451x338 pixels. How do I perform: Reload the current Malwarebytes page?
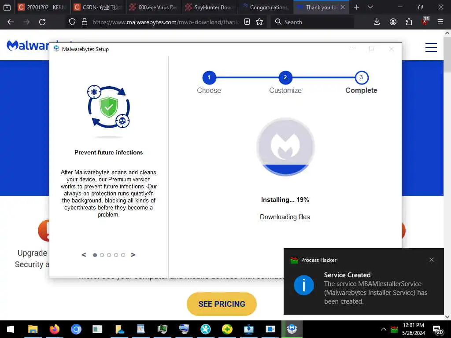click(42, 22)
